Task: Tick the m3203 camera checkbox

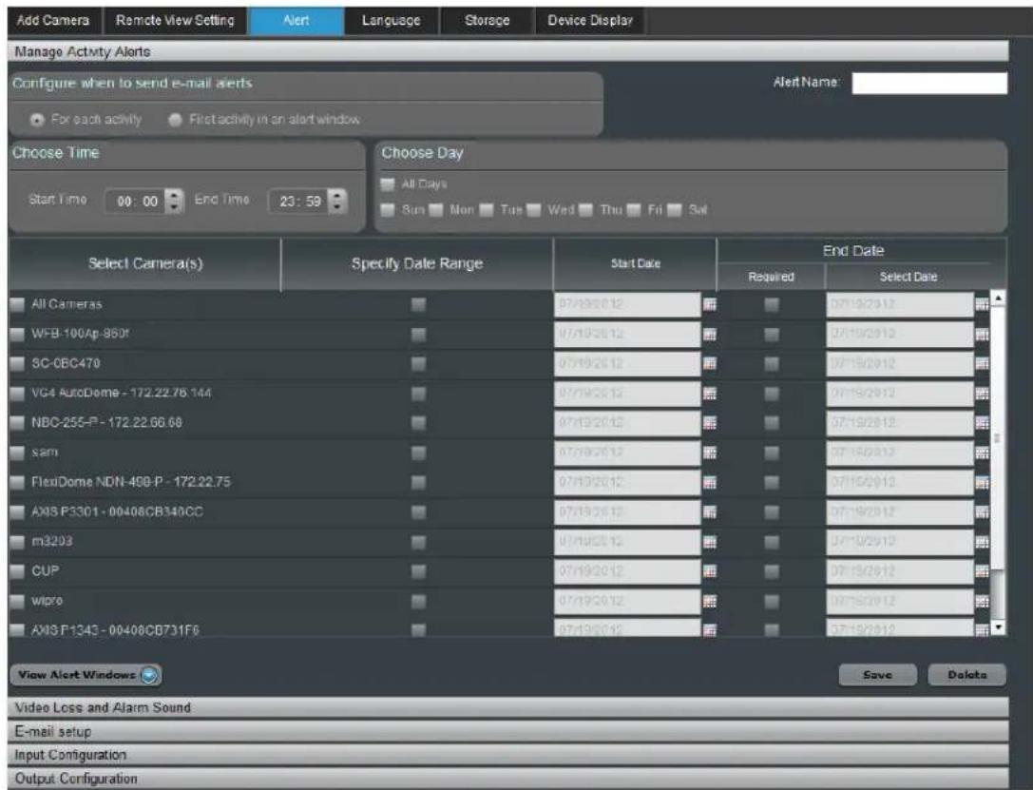Action: (x=17, y=542)
